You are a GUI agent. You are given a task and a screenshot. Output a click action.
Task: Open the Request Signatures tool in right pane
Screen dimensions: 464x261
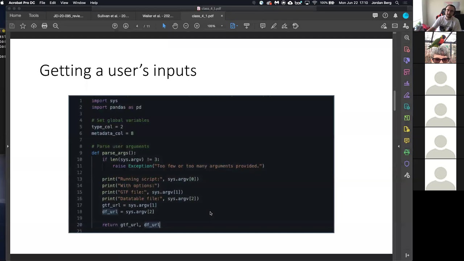point(407,83)
